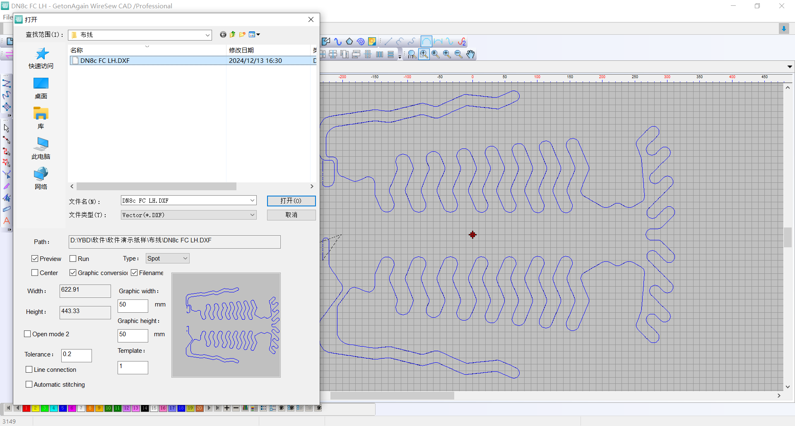Enable Line connection checkbox

point(29,370)
